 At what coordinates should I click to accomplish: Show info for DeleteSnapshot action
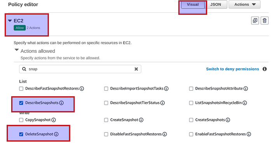point(56,134)
